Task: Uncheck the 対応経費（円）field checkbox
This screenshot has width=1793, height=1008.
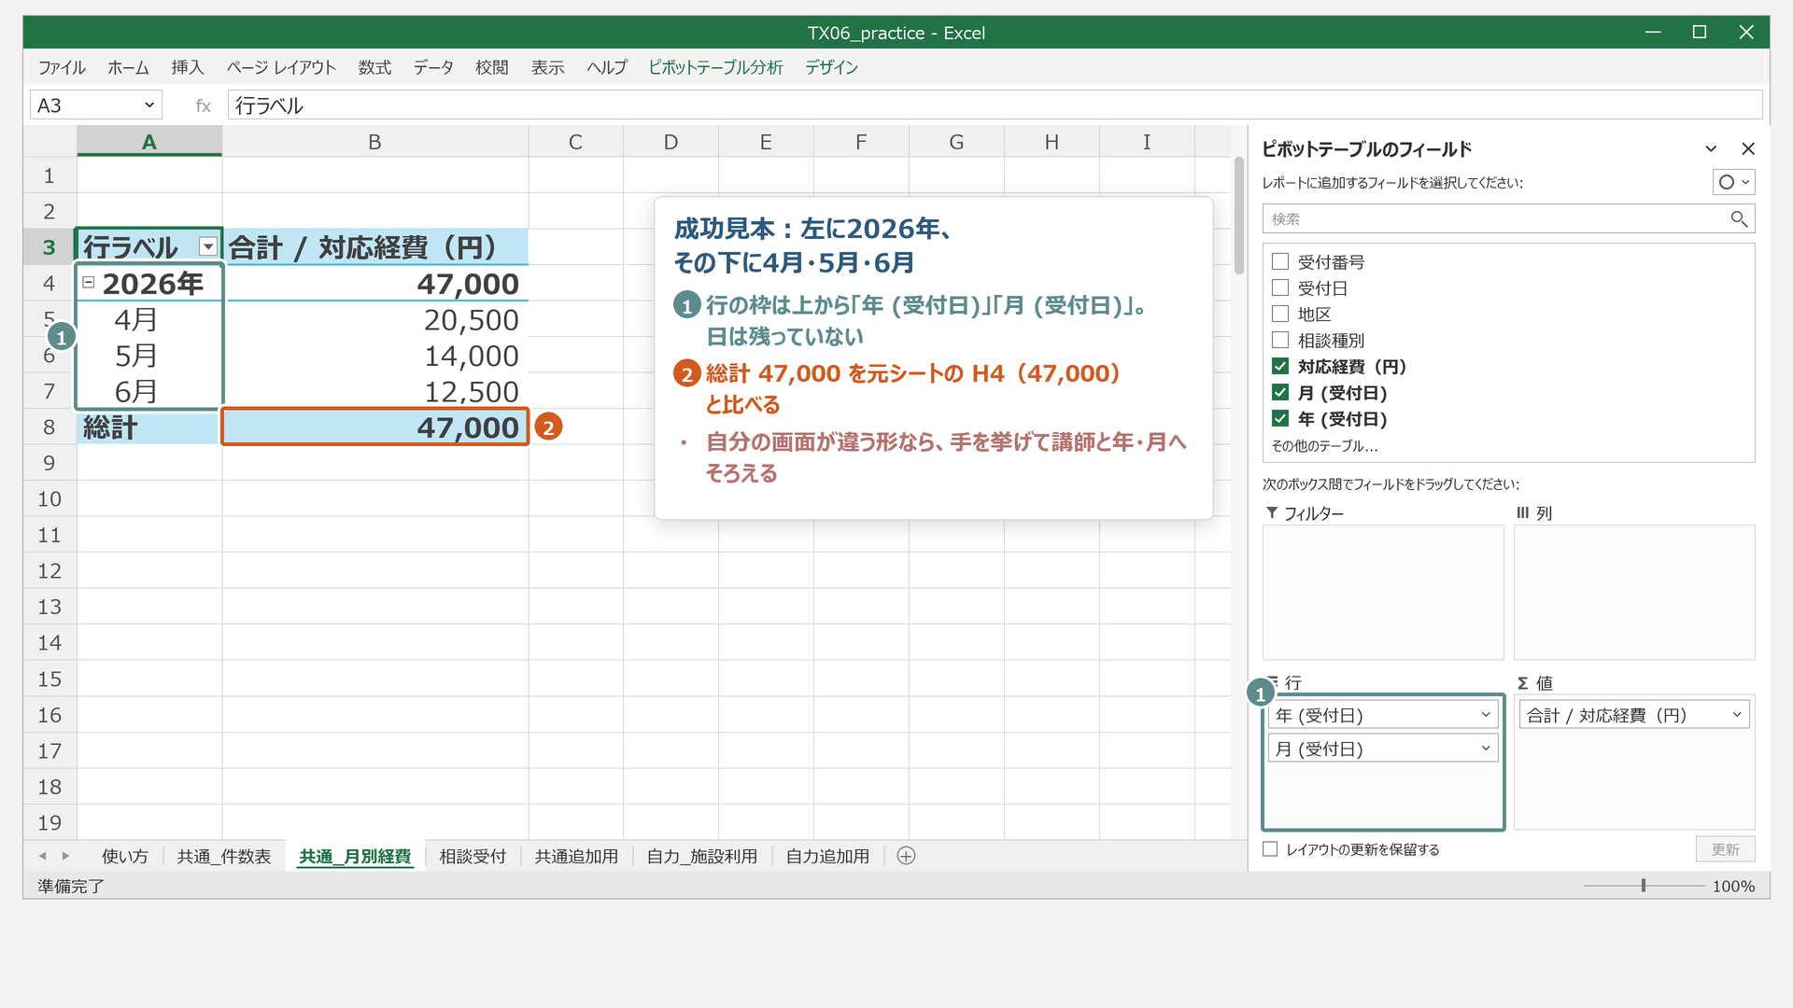Action: (1280, 367)
